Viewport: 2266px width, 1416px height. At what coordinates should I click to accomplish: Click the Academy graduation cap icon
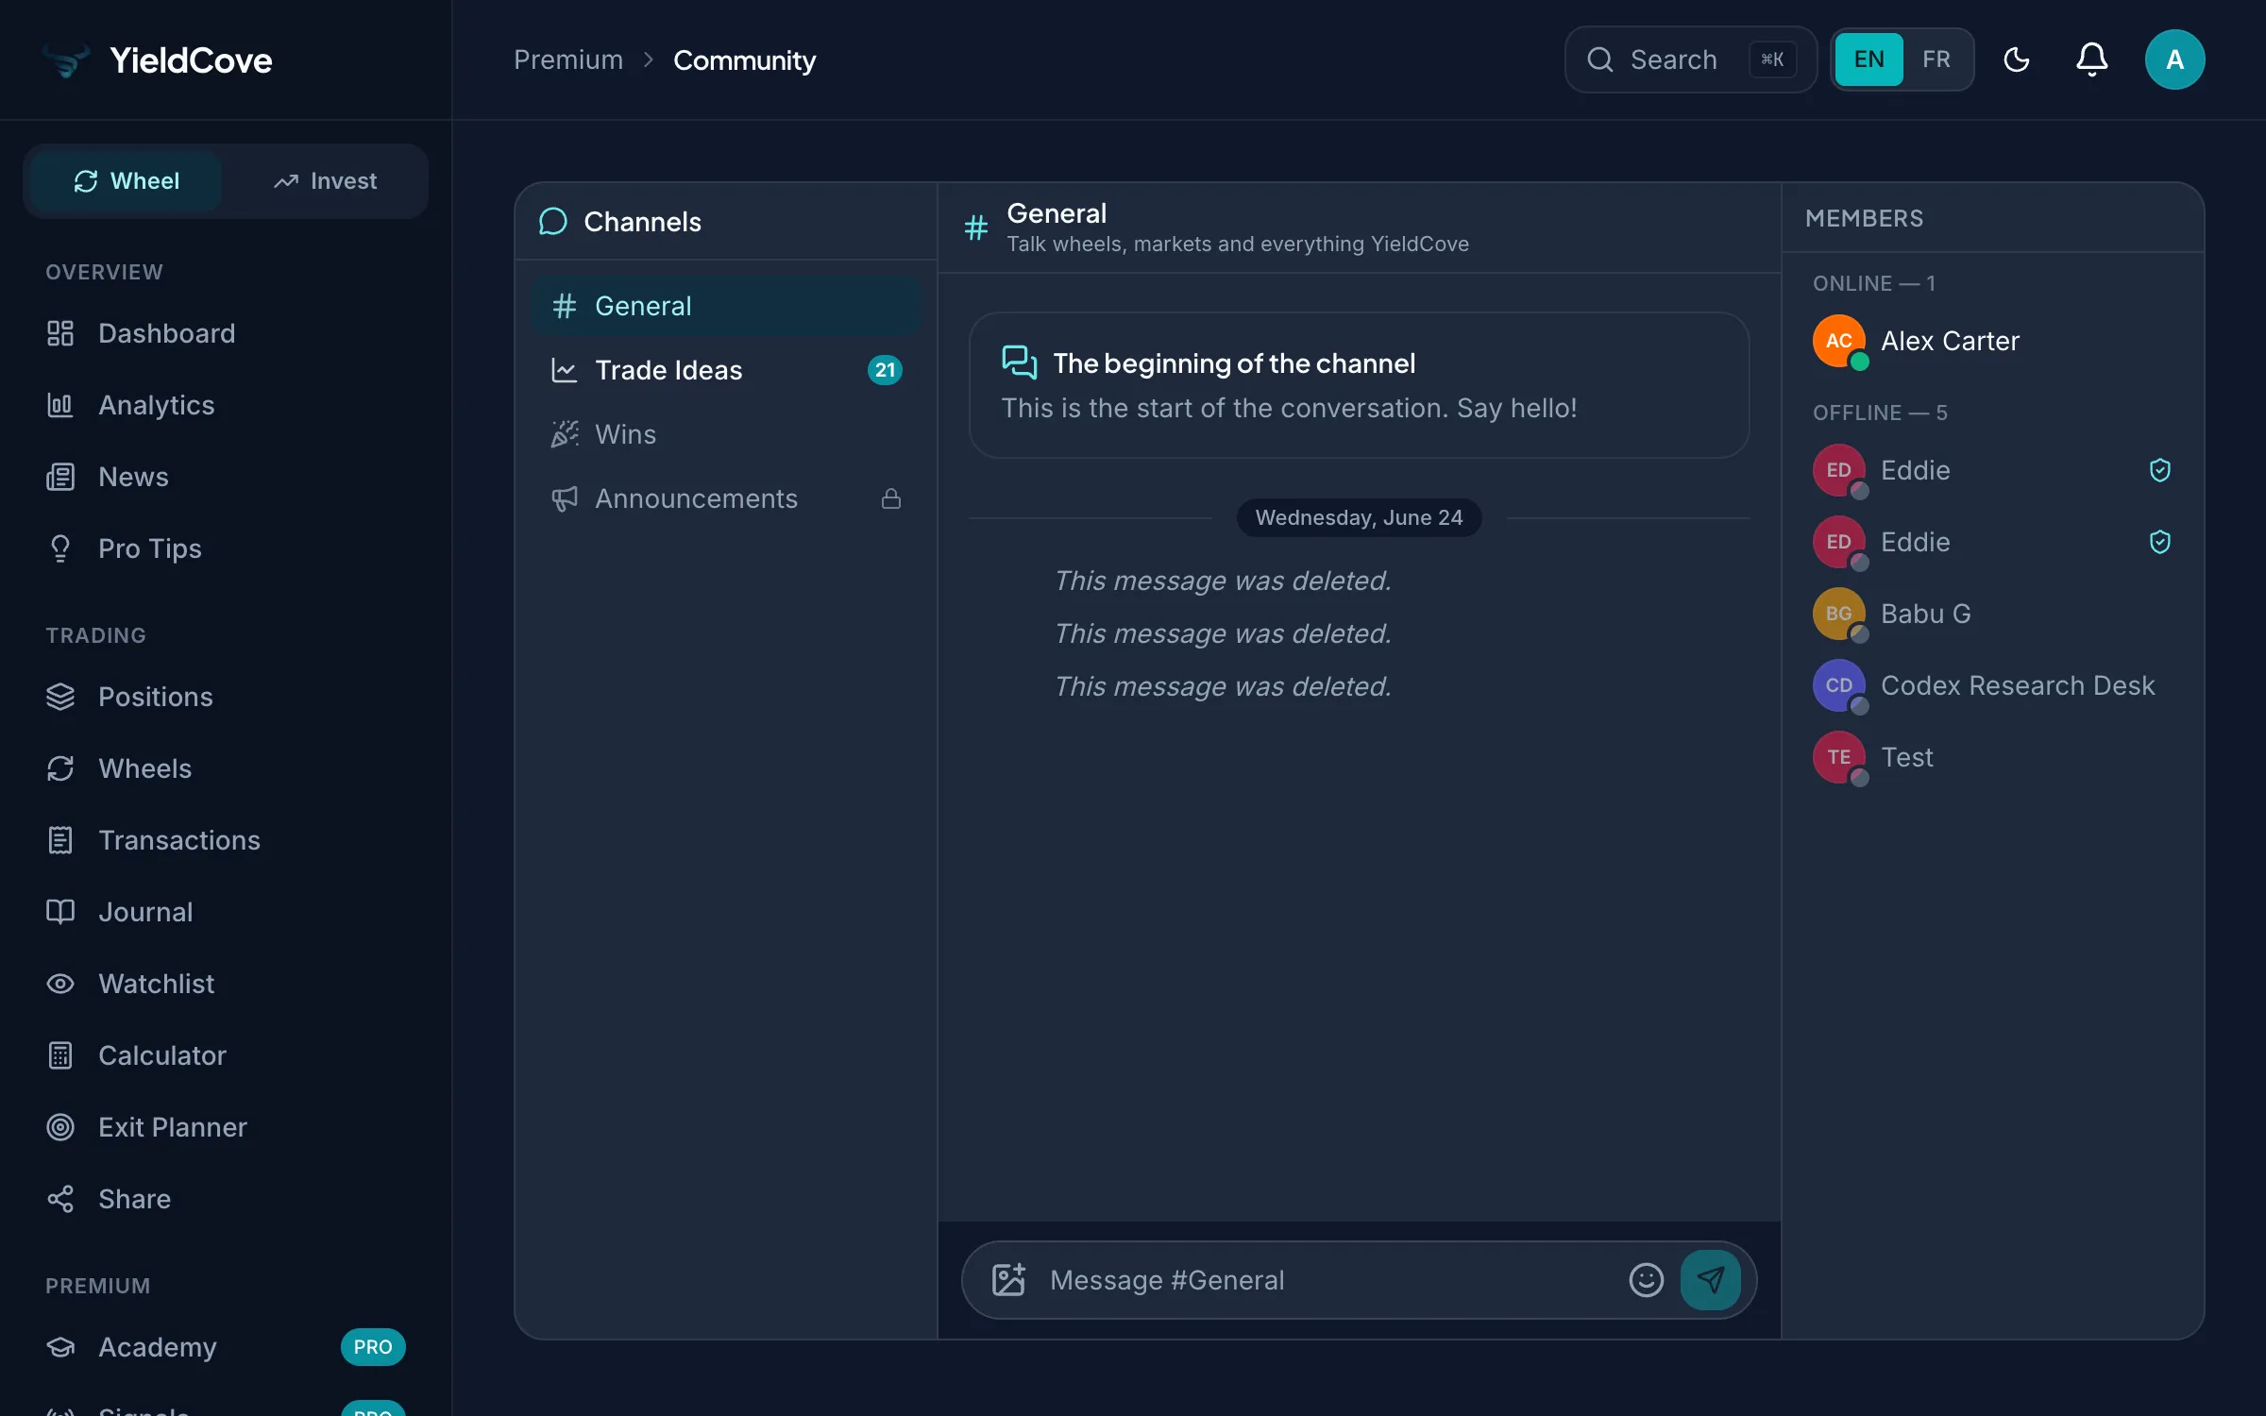60,1347
